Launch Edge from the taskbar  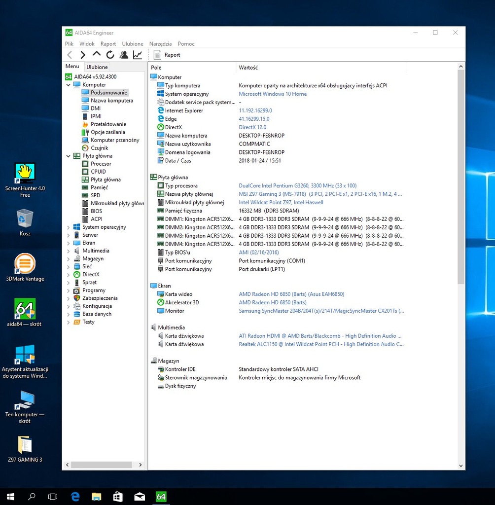(75, 497)
